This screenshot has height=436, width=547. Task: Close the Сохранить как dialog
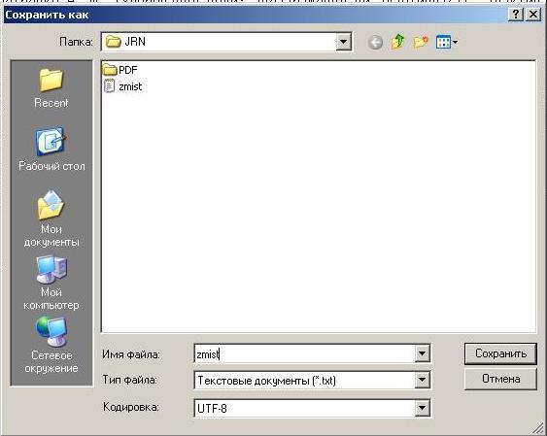[533, 15]
